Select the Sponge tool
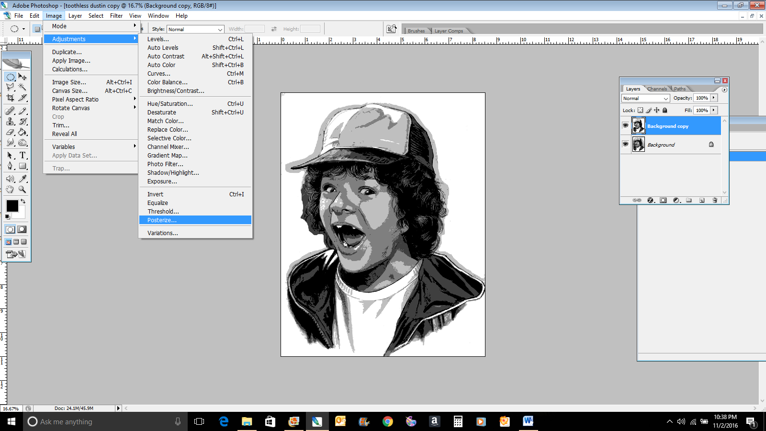This screenshot has height=431, width=766. click(23, 142)
